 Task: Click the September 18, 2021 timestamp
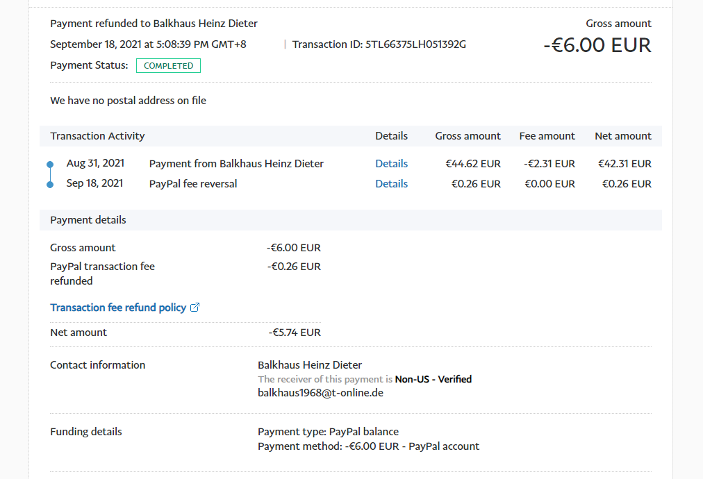click(x=148, y=44)
